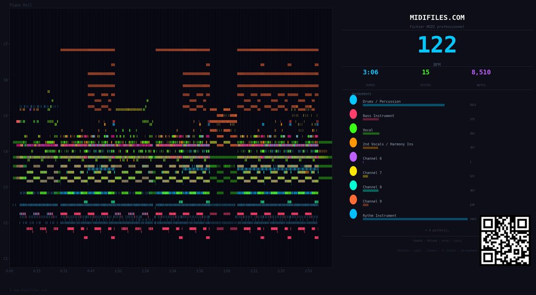The height and width of the screenshot is (295, 536).
Task: Click the 'Channel 6' label
Action: (372, 158)
